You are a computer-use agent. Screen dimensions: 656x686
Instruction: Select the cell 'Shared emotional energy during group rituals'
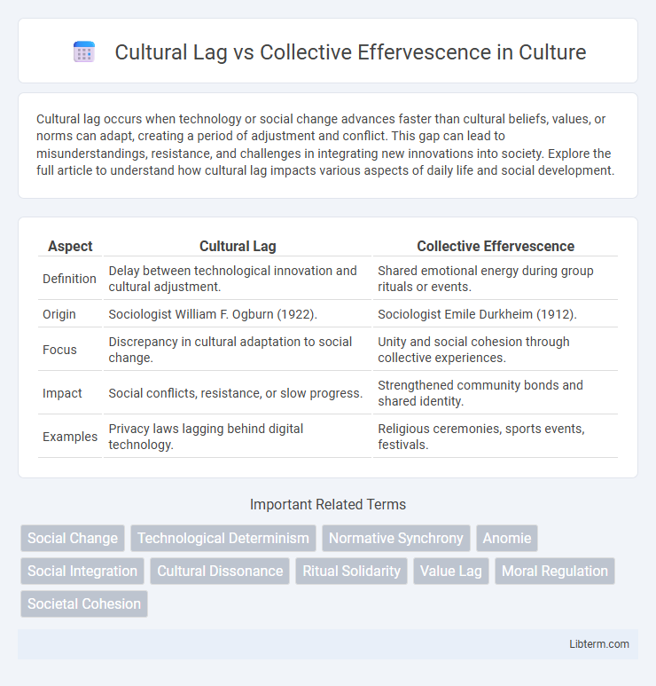[496, 279]
